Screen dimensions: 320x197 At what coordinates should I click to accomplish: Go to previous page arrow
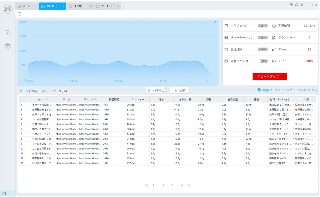click(x=147, y=185)
